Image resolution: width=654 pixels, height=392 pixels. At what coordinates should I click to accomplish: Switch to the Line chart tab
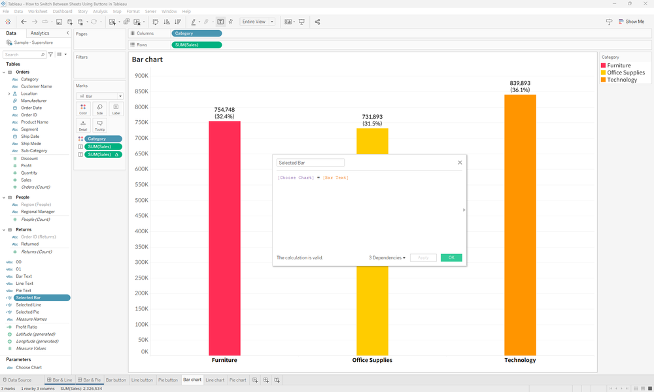[215, 380]
